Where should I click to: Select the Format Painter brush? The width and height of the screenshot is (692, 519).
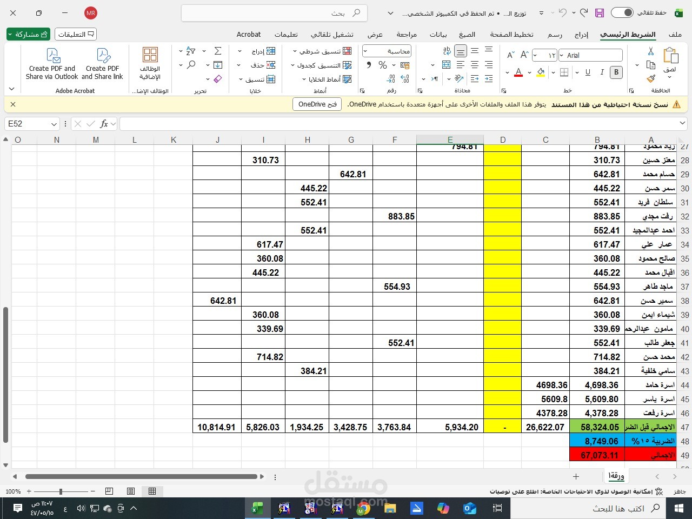[651, 79]
